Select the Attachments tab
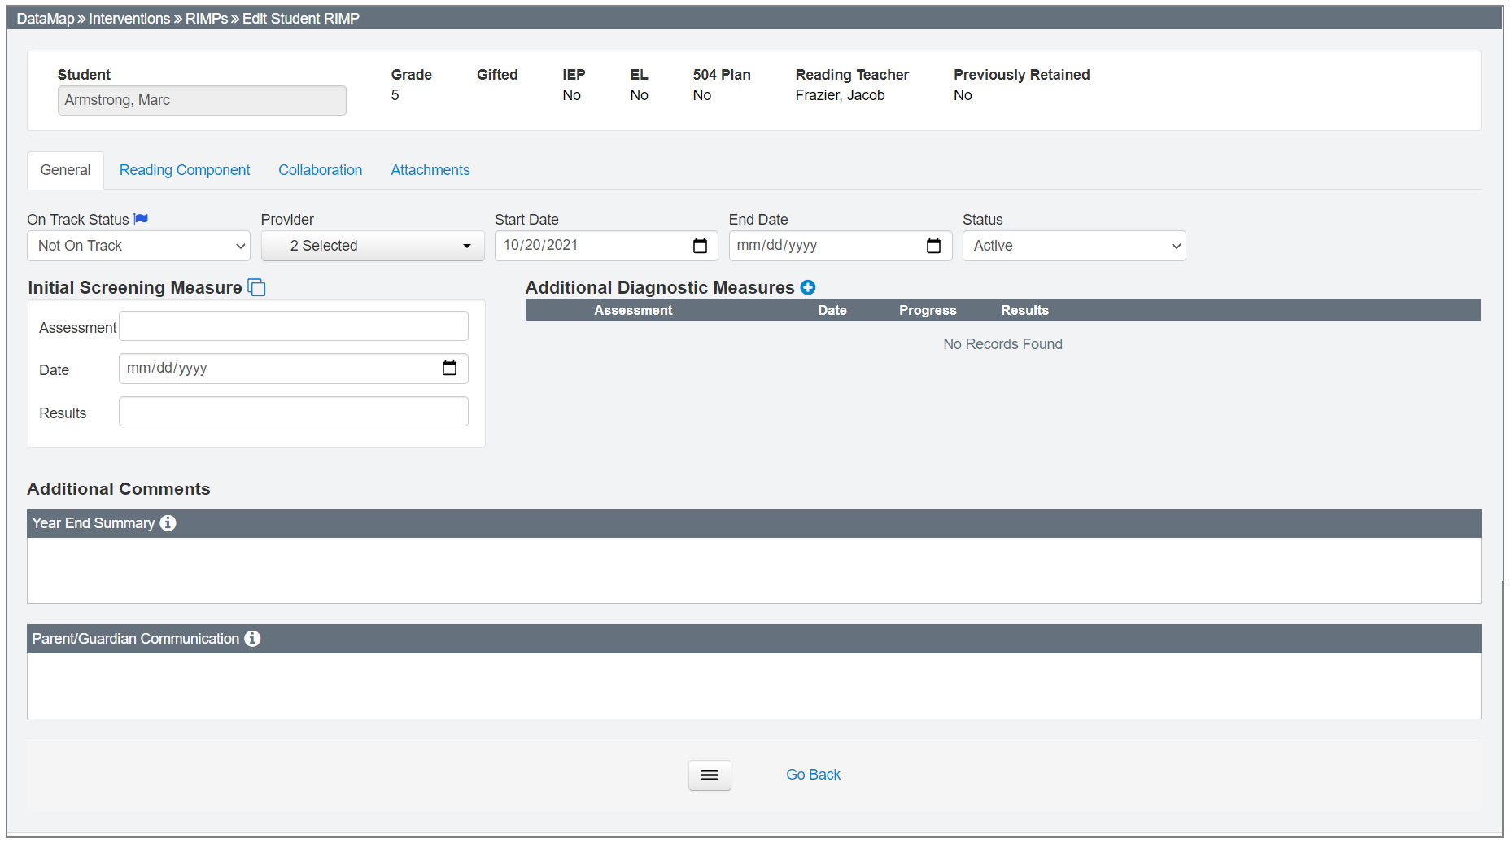Viewport: 1511px width, 843px height. [x=430, y=170]
